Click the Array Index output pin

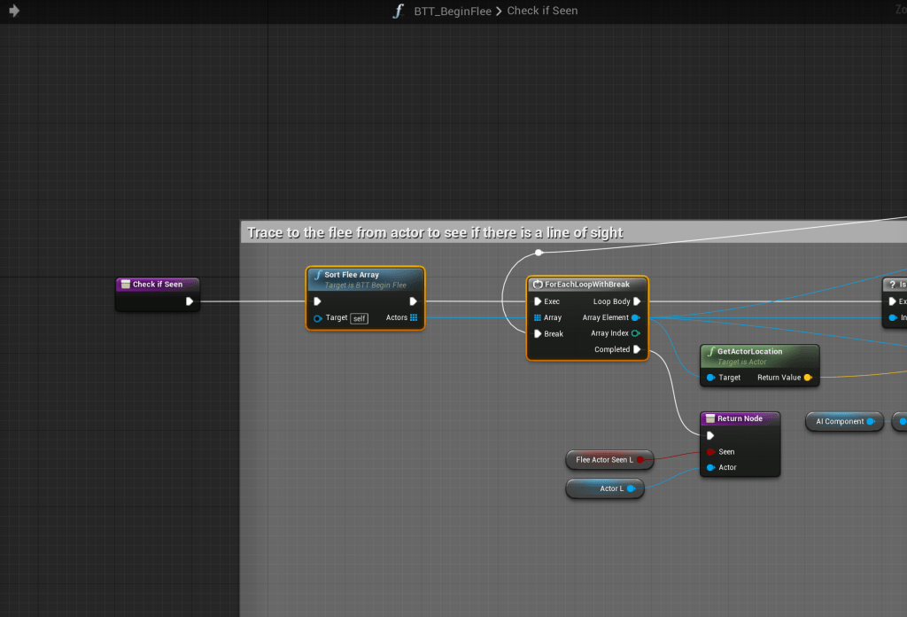click(x=636, y=333)
